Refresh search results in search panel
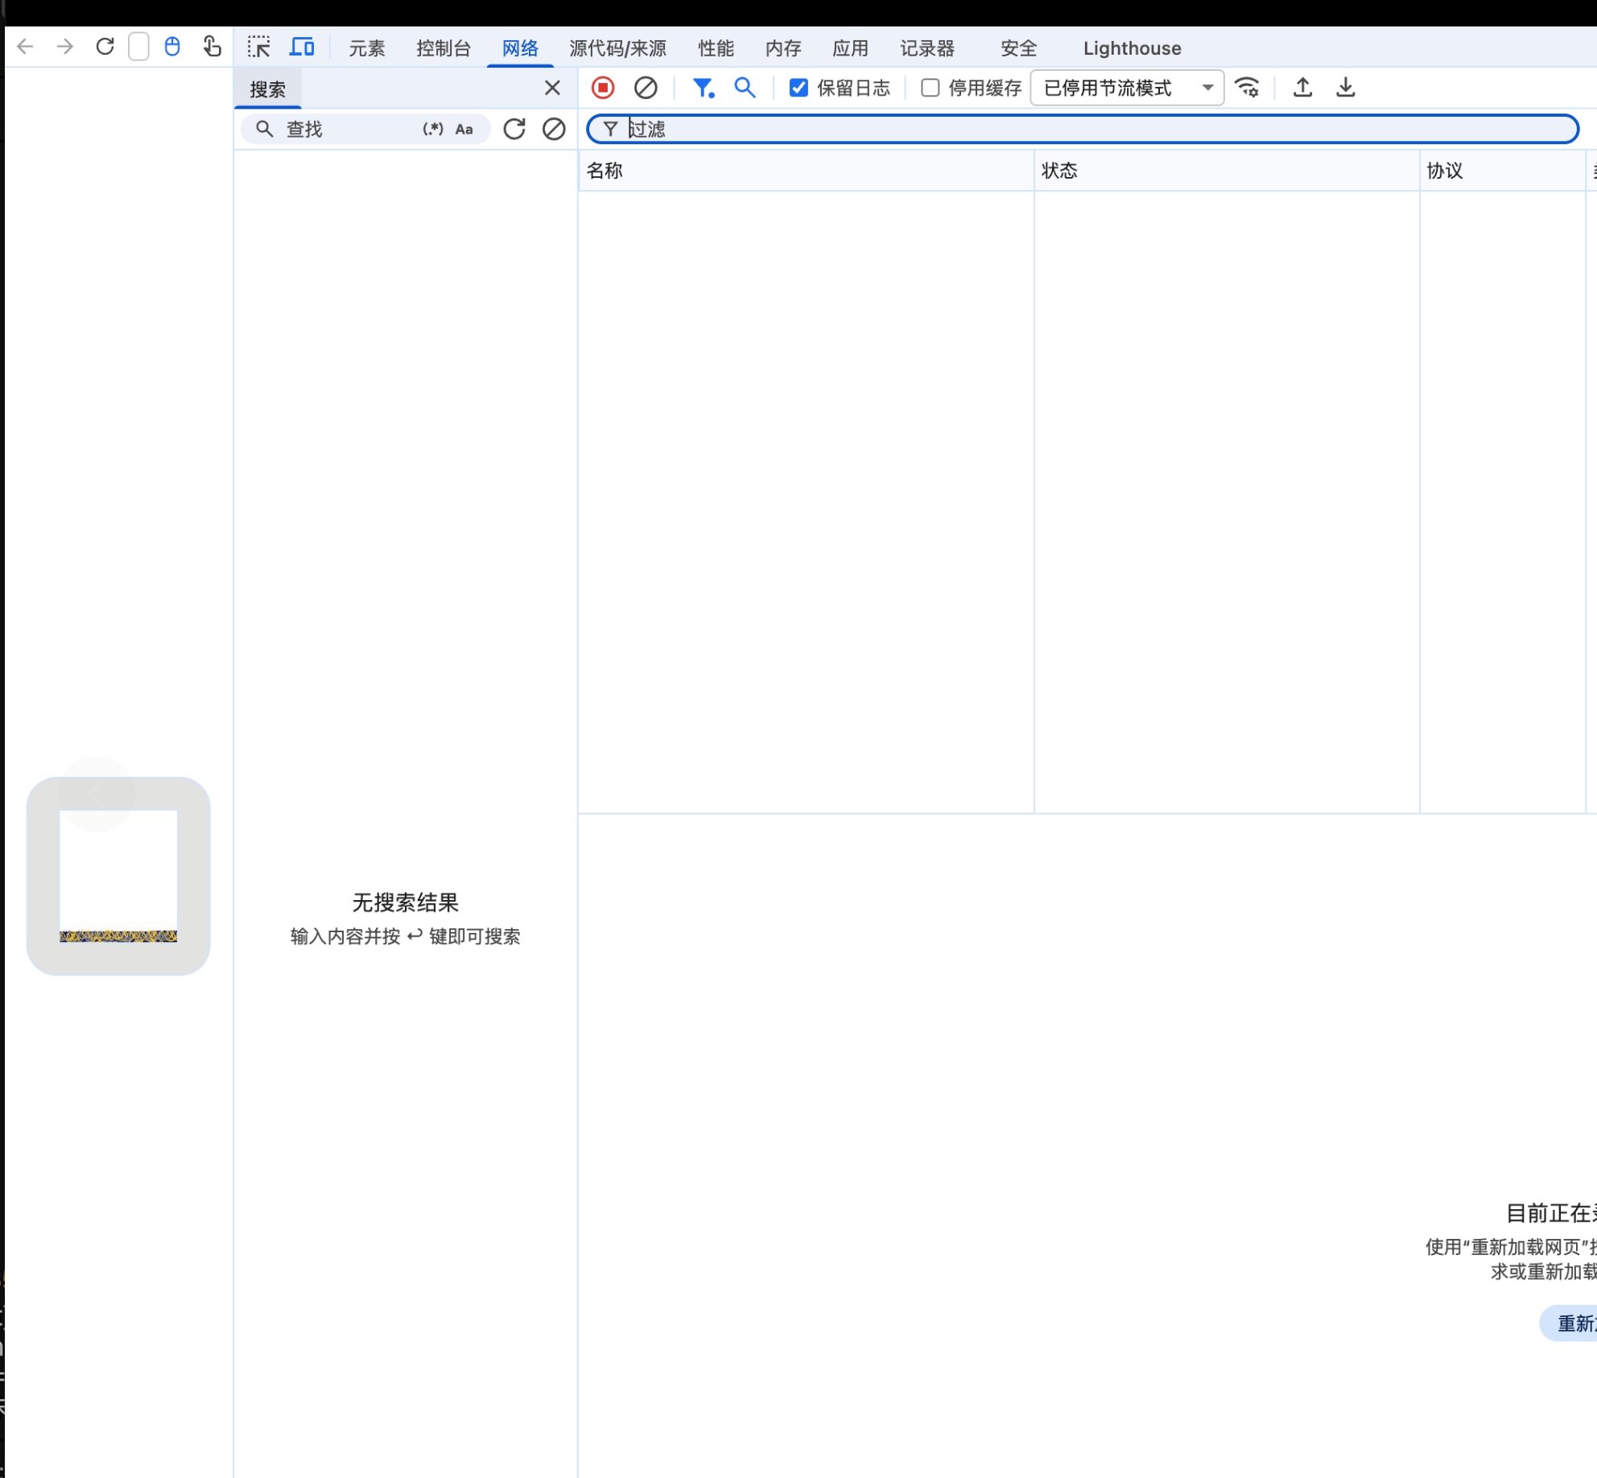This screenshot has height=1478, width=1597. (514, 129)
